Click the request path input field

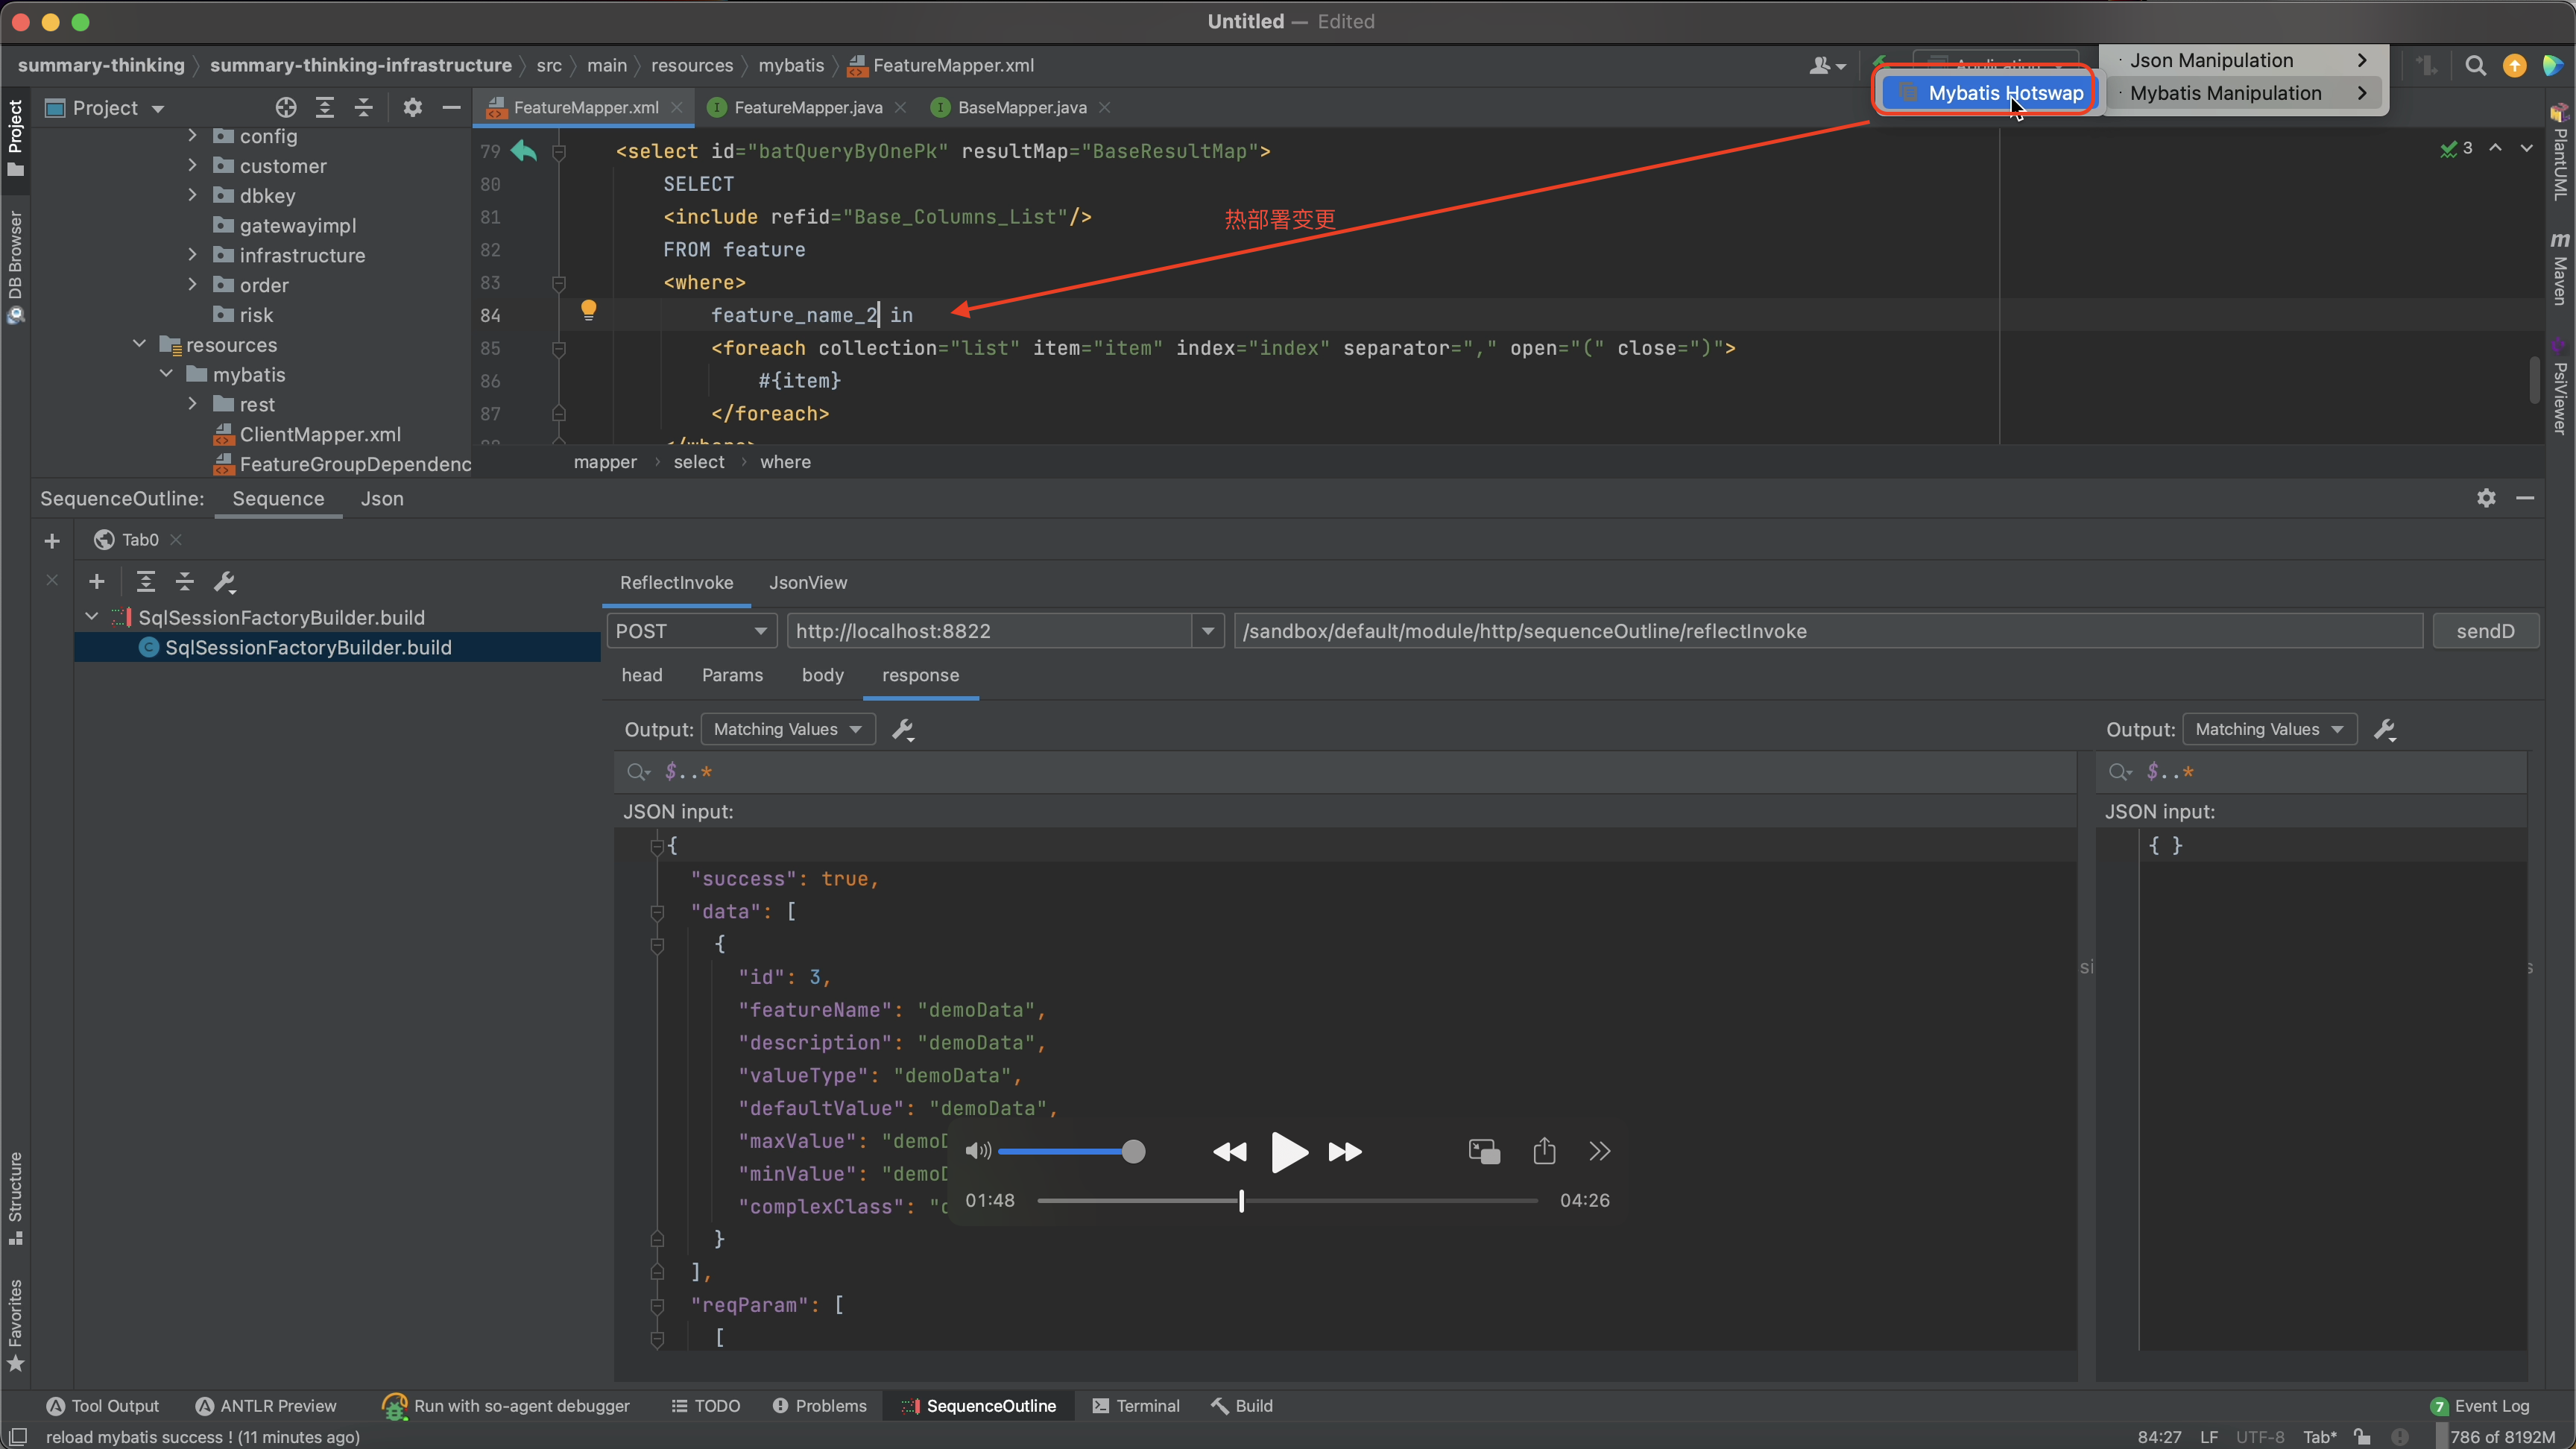pyautogui.click(x=1828, y=631)
